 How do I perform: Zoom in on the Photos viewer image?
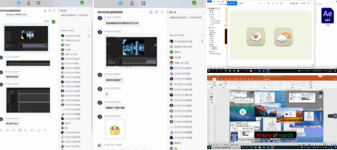260,3
